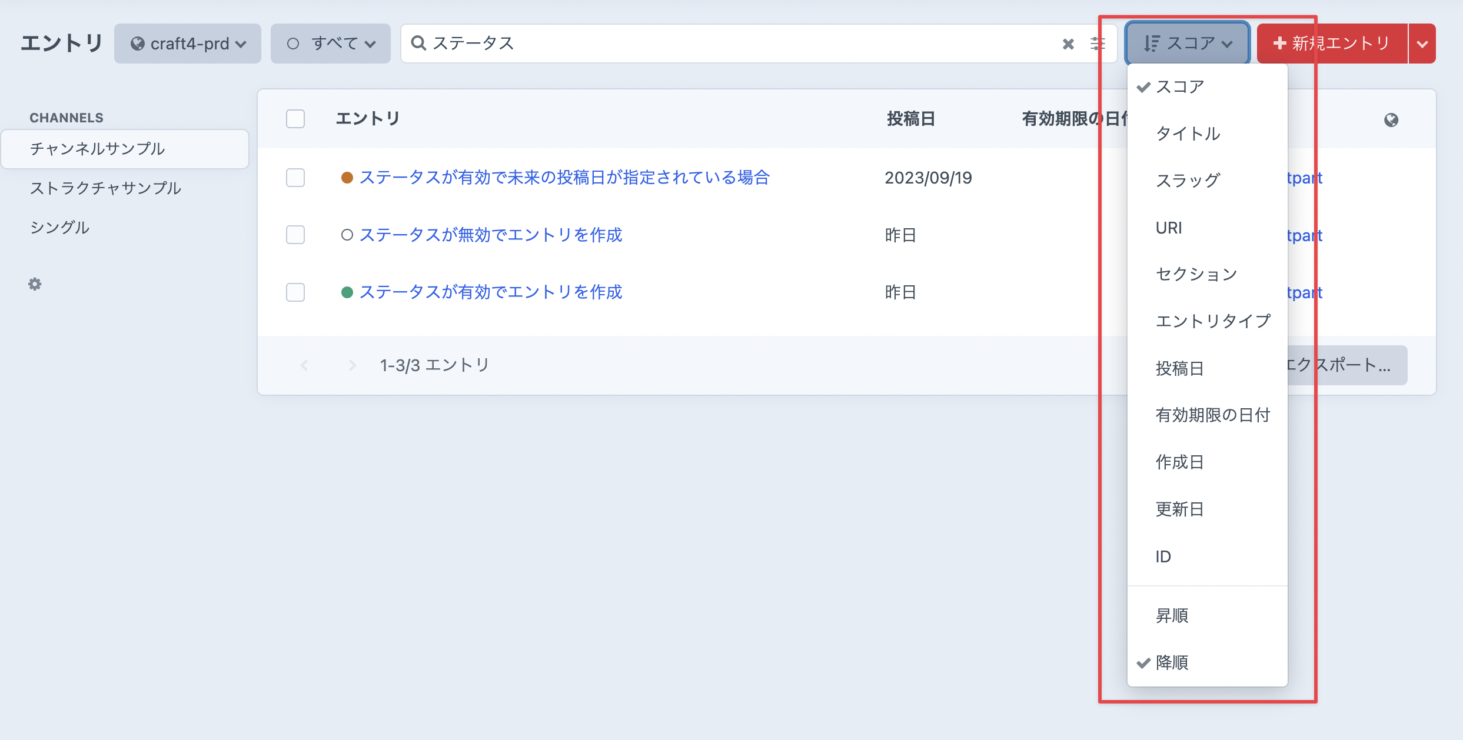The image size is (1463, 740).
Task: Select all entries with the header checkbox
Action: [295, 118]
